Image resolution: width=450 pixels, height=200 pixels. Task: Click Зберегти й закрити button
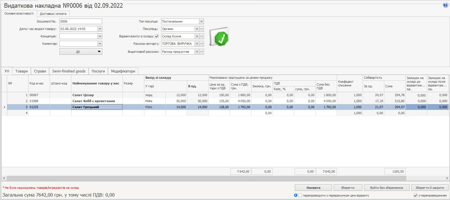(x=430, y=188)
